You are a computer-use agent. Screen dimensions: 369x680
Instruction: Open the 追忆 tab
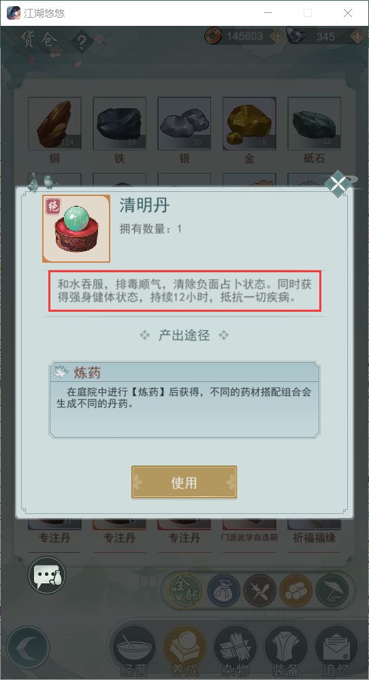(336, 651)
